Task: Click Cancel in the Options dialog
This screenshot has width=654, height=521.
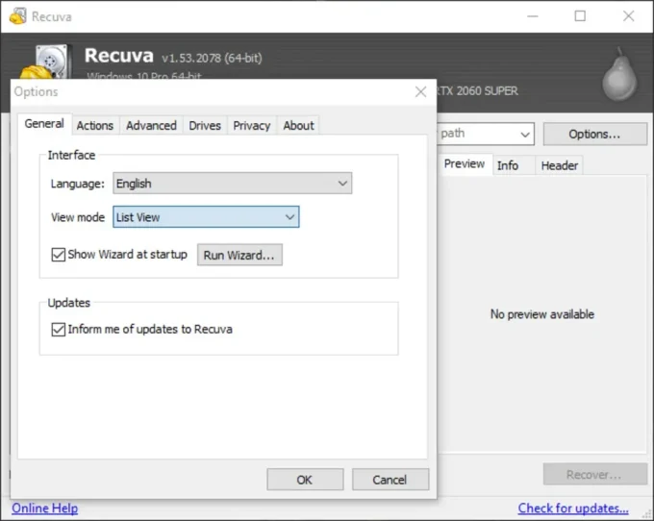Action: point(390,480)
